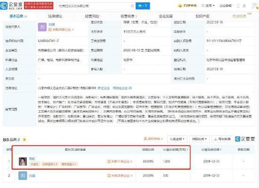Image resolution: width=259 pixels, height=188 pixels.
Task: Click the 大股东 tag under 陶虹
Action: (34, 164)
